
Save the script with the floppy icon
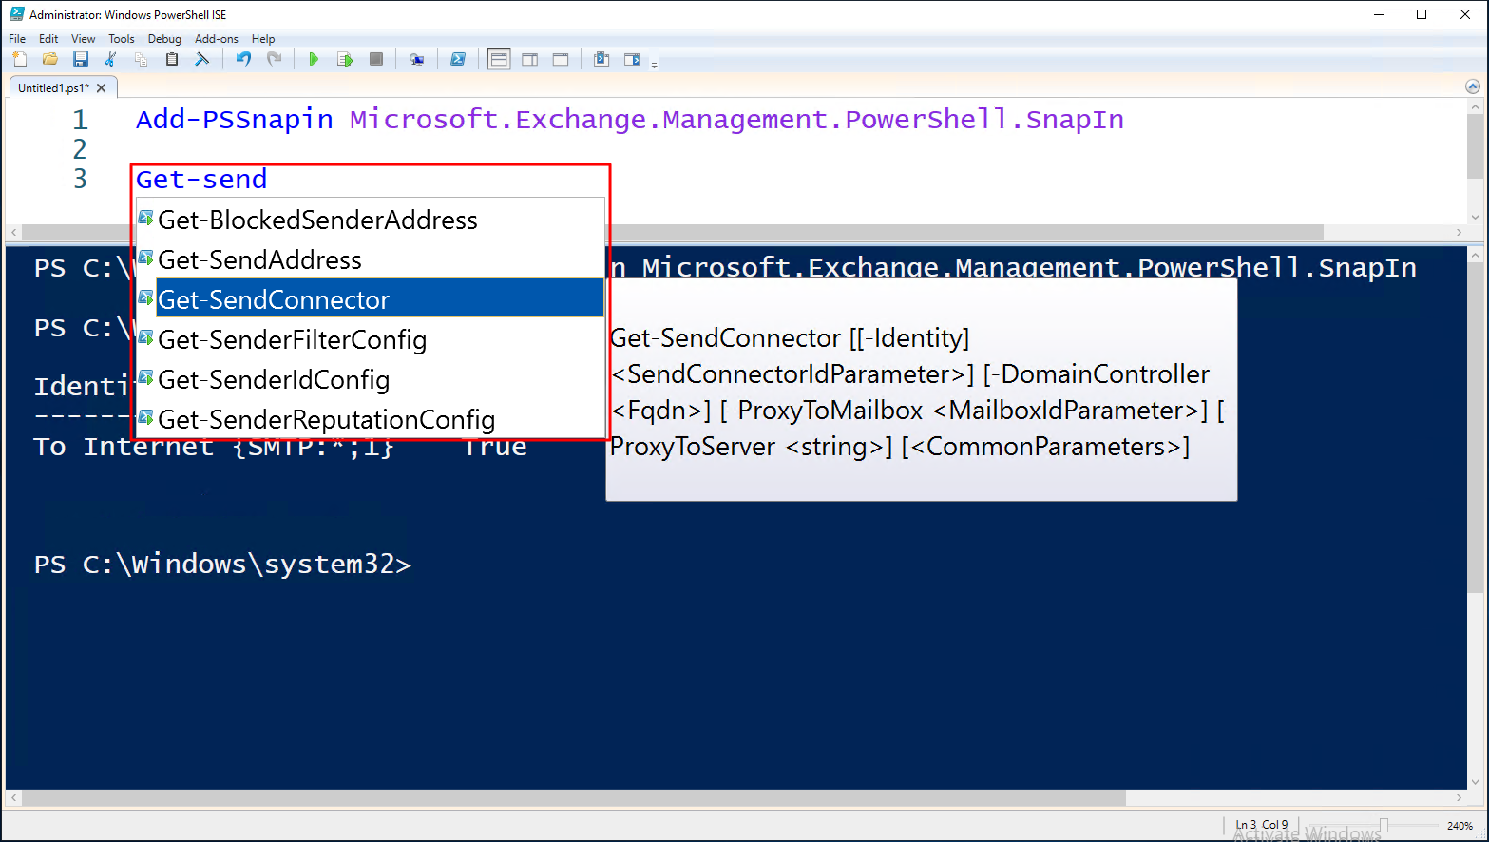pyautogui.click(x=81, y=59)
